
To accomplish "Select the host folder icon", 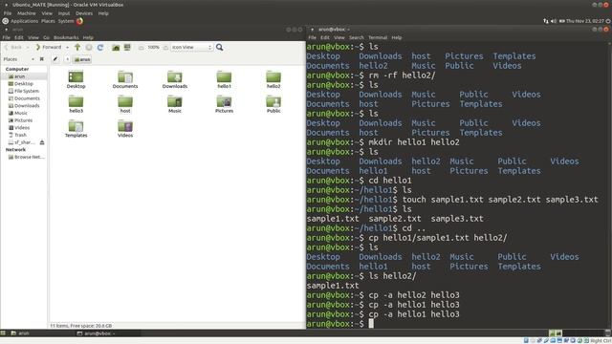I will point(125,104).
